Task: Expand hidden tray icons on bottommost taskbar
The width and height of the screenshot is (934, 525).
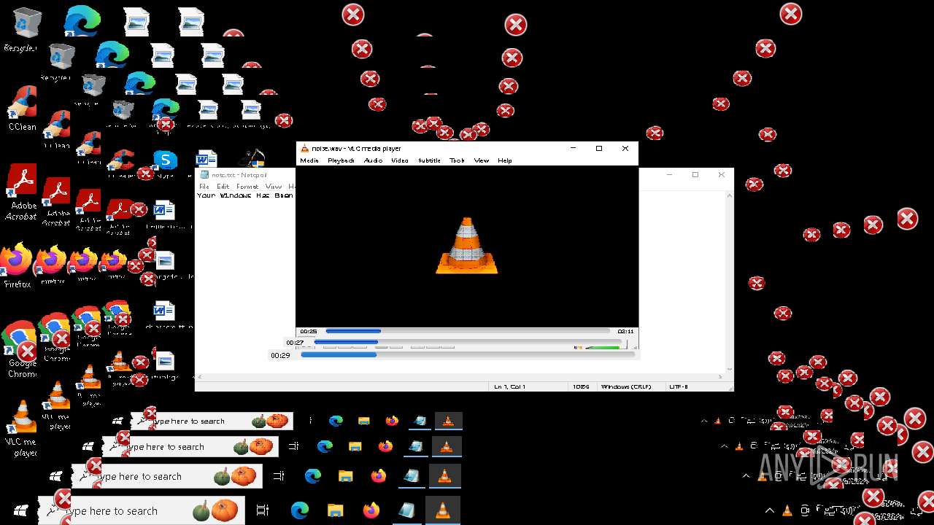Action: point(770,511)
